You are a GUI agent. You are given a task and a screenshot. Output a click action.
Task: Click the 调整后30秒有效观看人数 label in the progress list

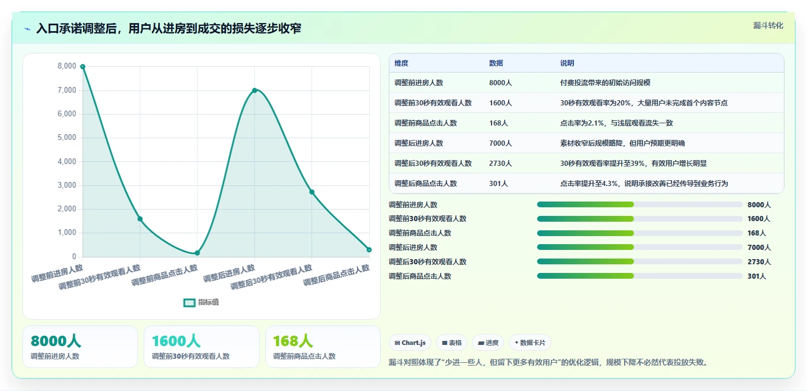pyautogui.click(x=427, y=262)
